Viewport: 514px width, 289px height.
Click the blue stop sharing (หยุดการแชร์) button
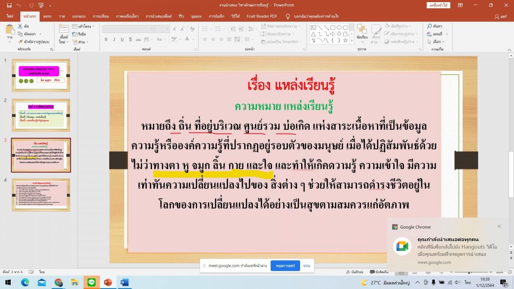[x=285, y=265]
